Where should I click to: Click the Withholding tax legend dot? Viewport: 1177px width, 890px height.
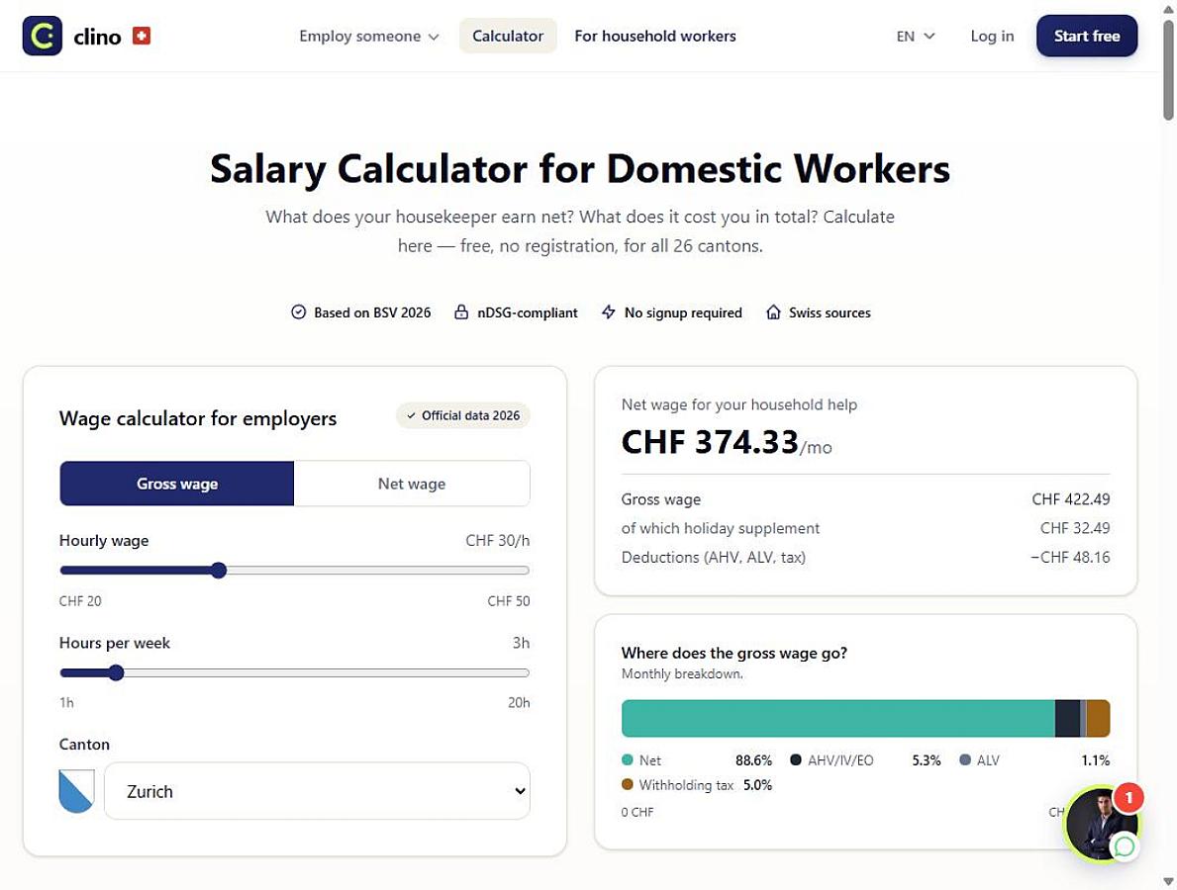coord(628,784)
